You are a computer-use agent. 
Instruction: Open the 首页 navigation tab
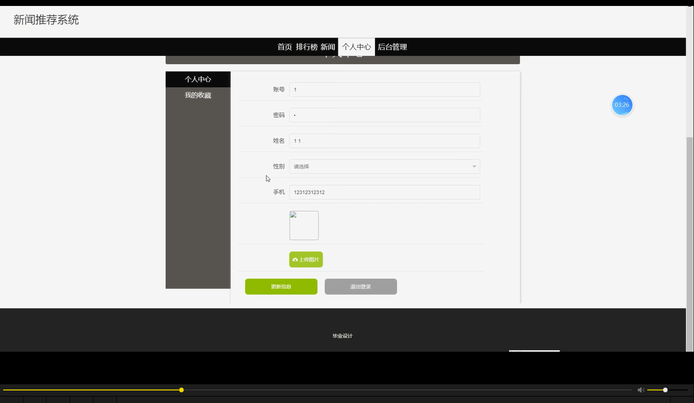click(284, 47)
